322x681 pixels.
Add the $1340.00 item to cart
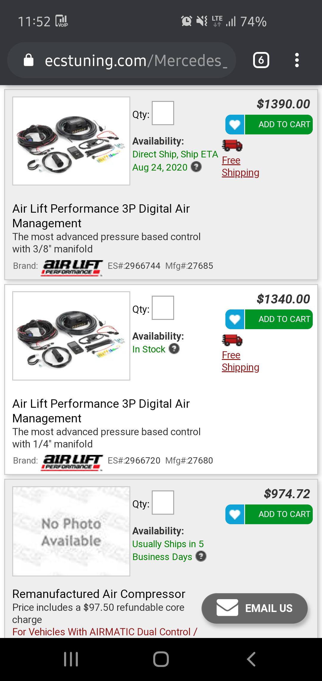[x=279, y=319]
